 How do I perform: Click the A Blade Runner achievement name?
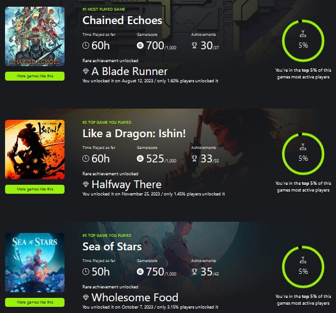pyautogui.click(x=130, y=71)
